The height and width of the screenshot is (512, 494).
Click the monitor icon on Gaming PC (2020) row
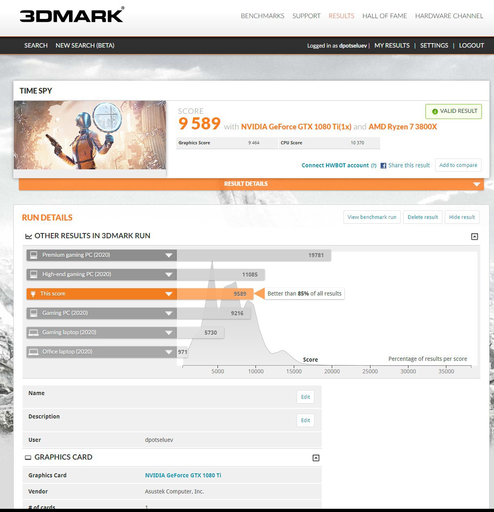point(34,313)
